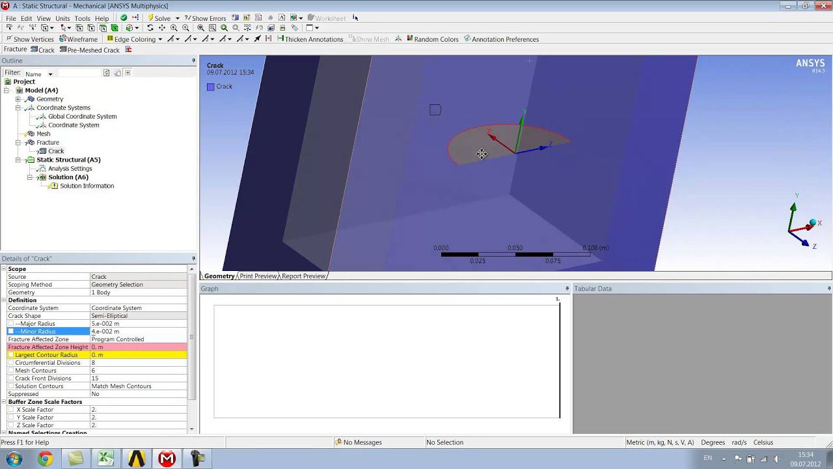Click the green checkmark toolbar icon
The image size is (833, 469).
(x=124, y=18)
